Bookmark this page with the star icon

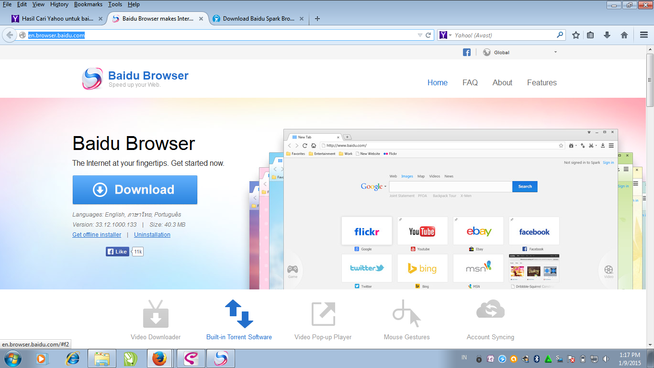(576, 35)
